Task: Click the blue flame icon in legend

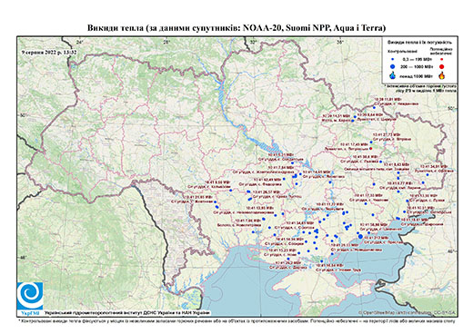Action: pos(393,75)
